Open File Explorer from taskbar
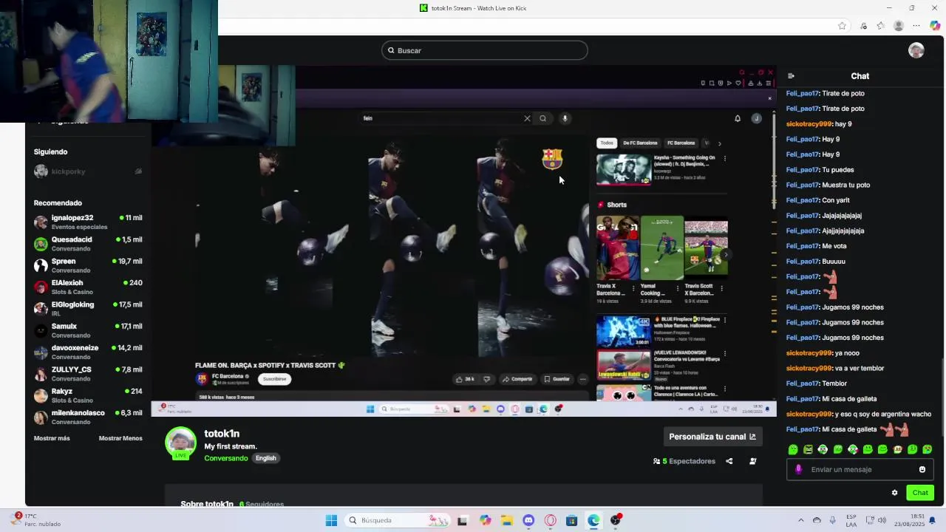946x532 pixels. 507,520
